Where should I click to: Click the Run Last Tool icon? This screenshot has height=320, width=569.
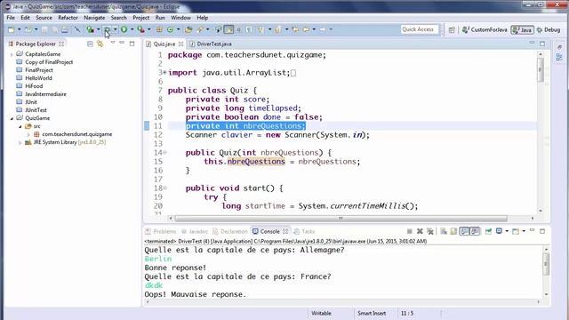[140, 29]
